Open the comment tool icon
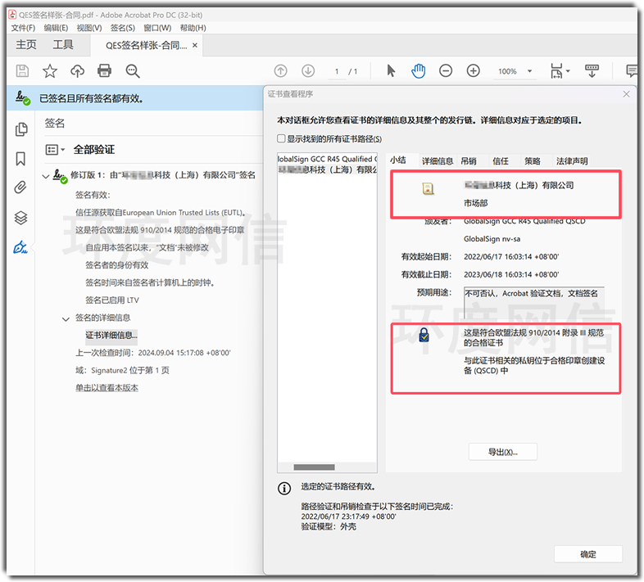Viewport: 644px width, 582px height. tap(632, 71)
